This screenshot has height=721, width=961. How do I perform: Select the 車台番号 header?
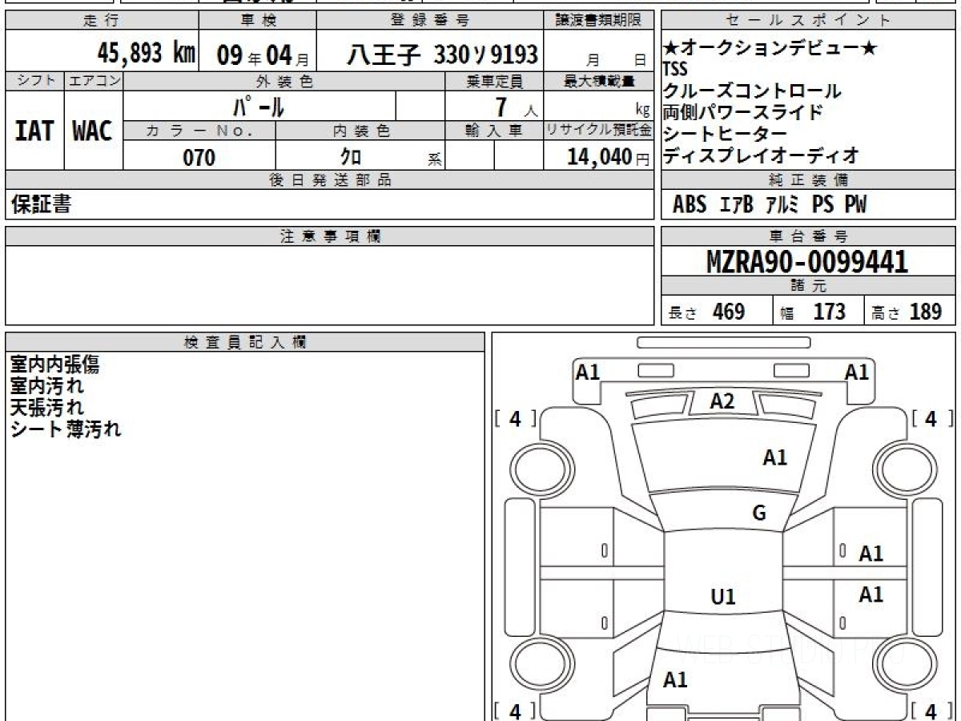[x=808, y=236]
